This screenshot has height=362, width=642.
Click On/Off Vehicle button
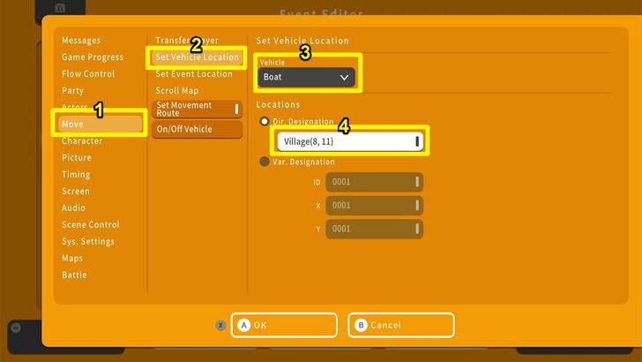(x=197, y=129)
